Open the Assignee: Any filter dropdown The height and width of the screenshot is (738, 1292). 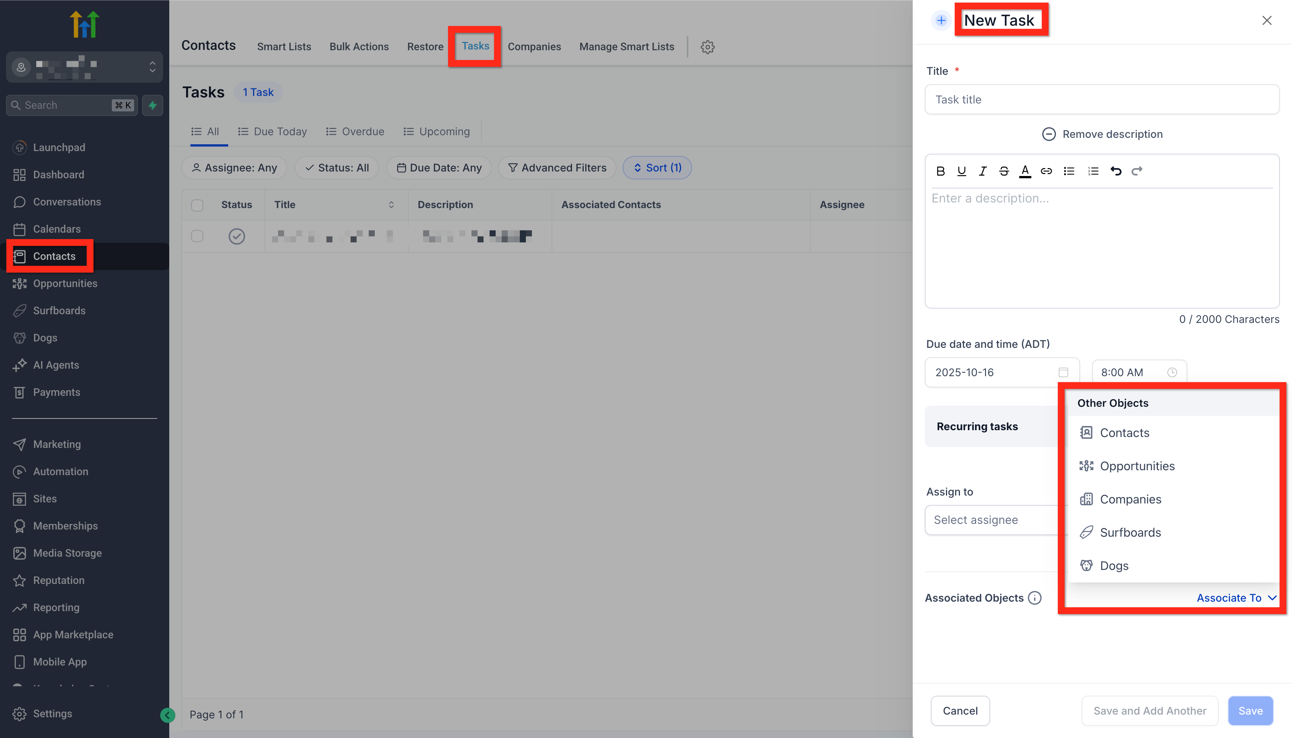[234, 168]
